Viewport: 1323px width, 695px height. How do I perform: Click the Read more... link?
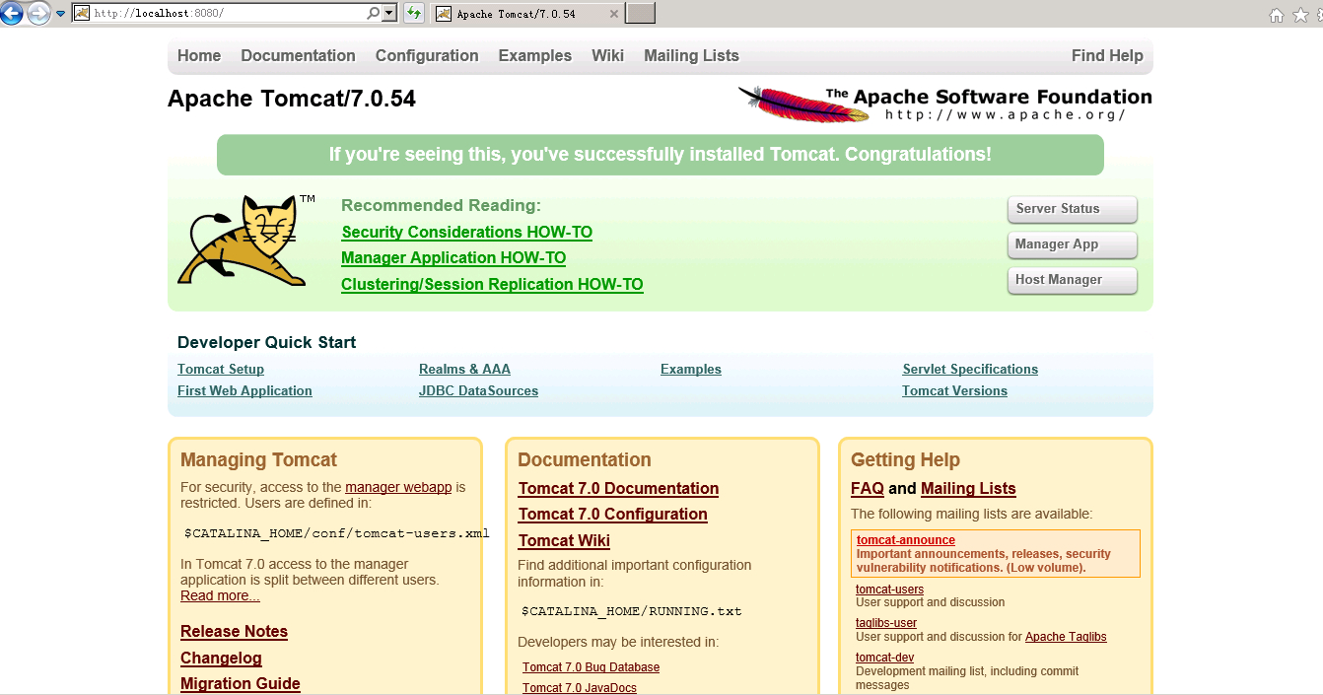coord(220,595)
